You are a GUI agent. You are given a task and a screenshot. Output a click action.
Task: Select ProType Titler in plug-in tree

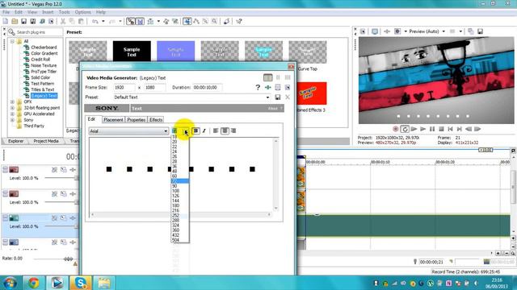44,72
